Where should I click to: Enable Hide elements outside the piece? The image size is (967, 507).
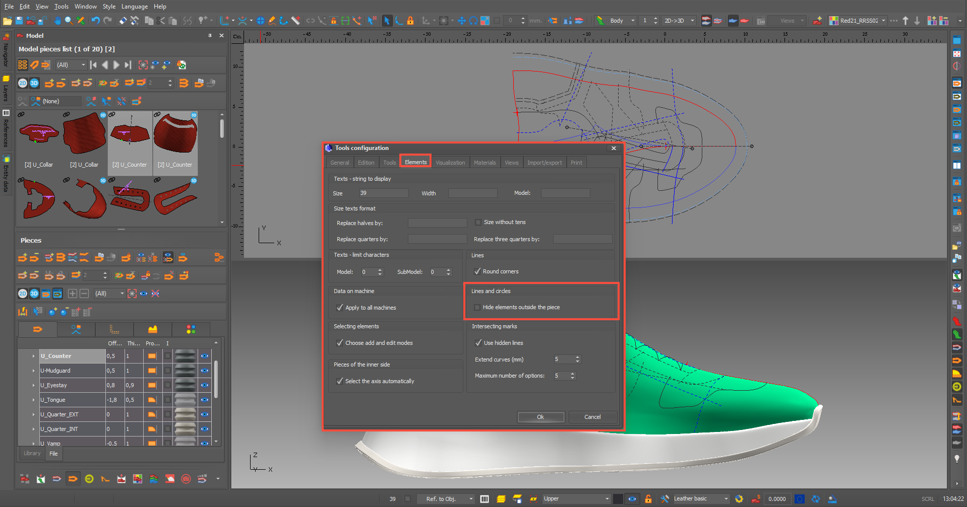coord(477,307)
